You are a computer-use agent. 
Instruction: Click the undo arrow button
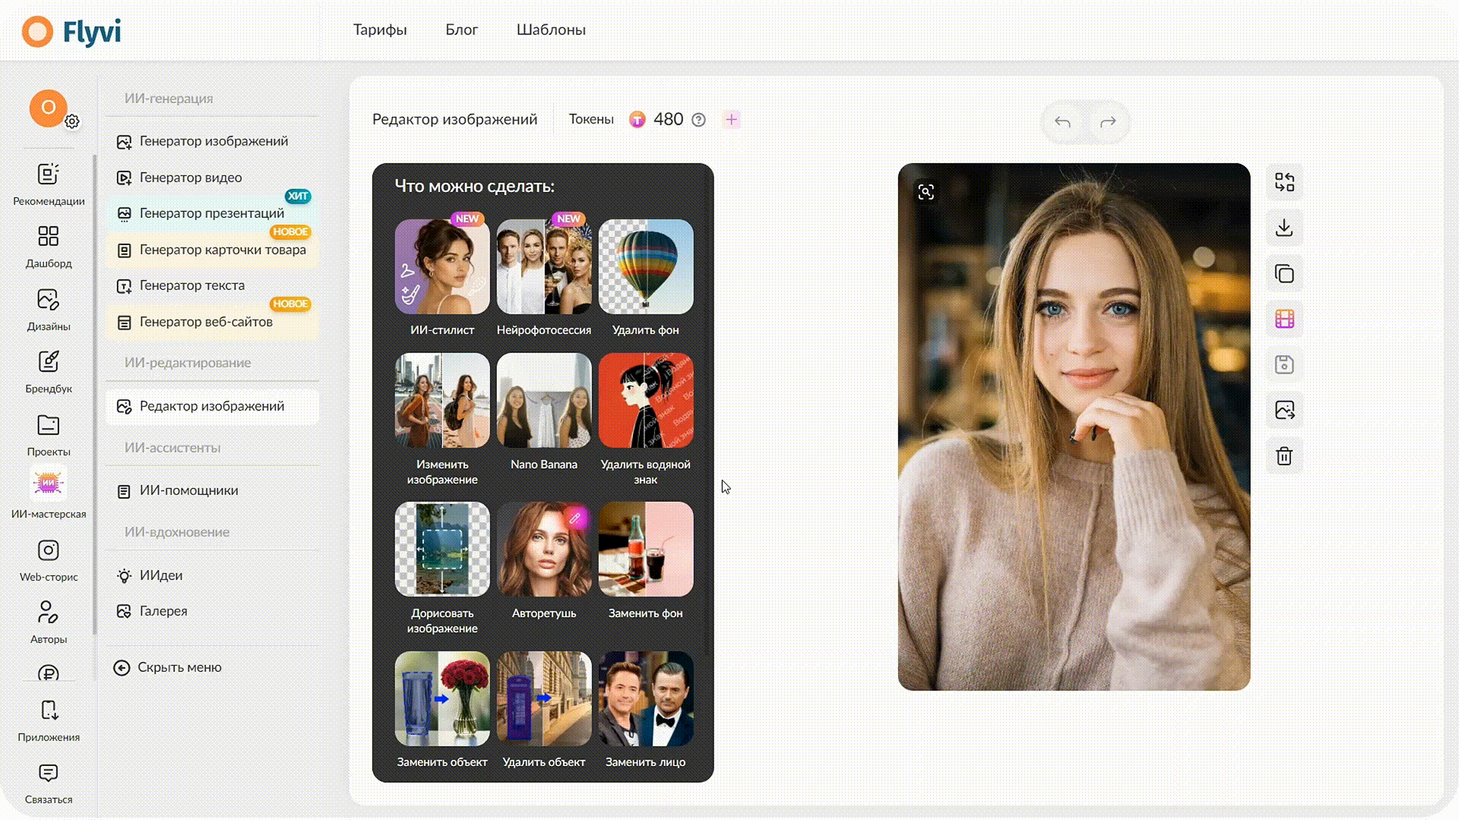tap(1062, 121)
